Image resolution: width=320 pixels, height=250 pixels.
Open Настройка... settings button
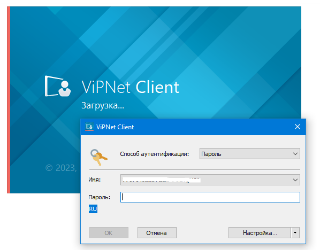pyautogui.click(x=260, y=233)
